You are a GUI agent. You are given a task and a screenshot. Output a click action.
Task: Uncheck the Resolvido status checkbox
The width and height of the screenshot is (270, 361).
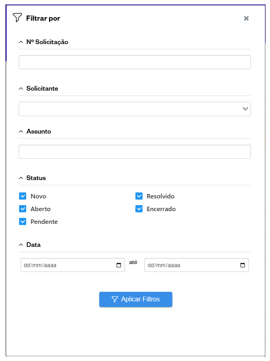pos(139,196)
